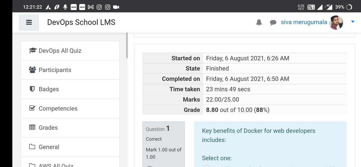The width and height of the screenshot is (361, 167).
Task: Click the Badges shield icon
Action: click(32, 89)
